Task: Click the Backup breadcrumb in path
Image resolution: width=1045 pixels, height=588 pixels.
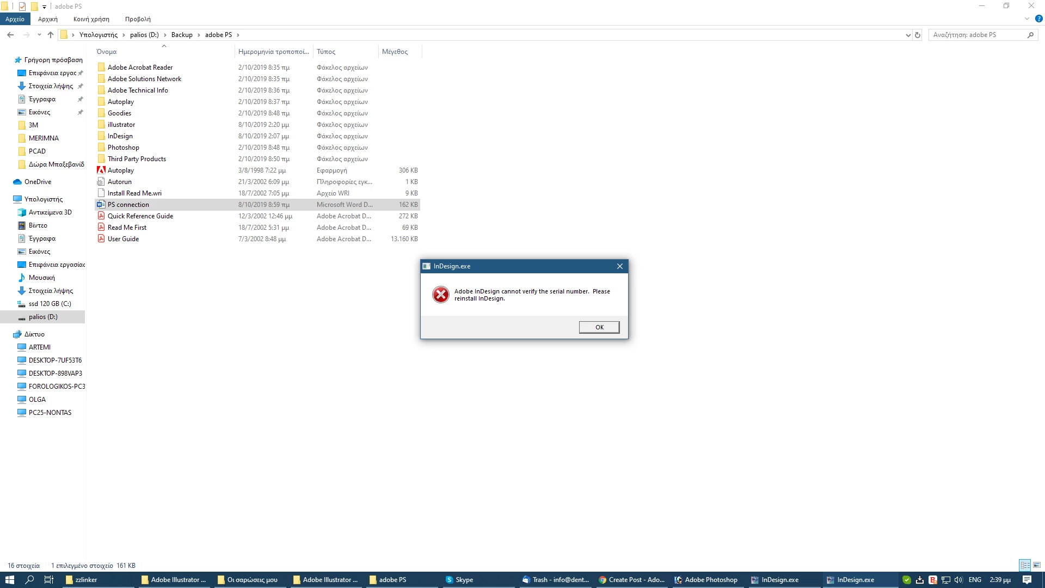Action: pyautogui.click(x=182, y=35)
